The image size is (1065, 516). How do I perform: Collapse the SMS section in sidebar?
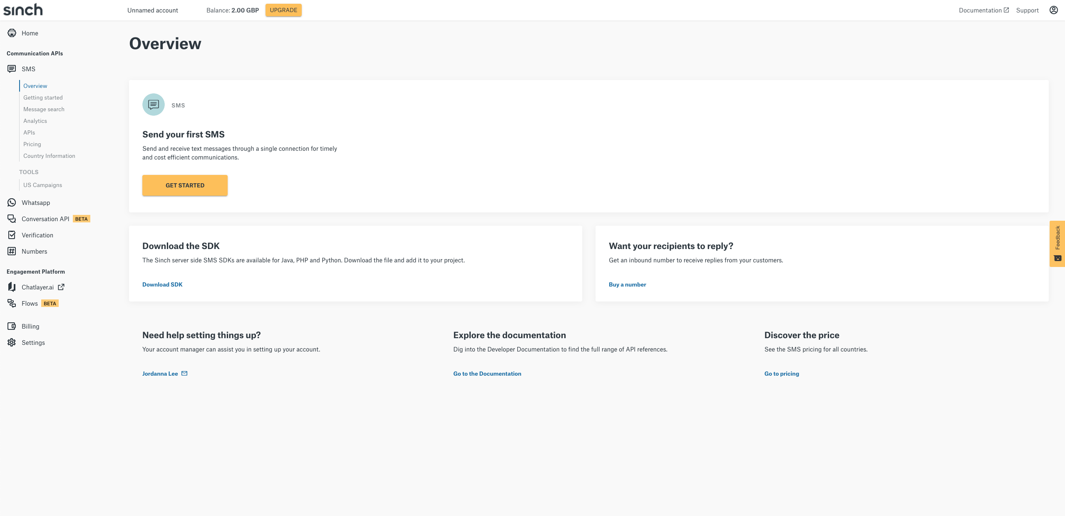click(28, 69)
